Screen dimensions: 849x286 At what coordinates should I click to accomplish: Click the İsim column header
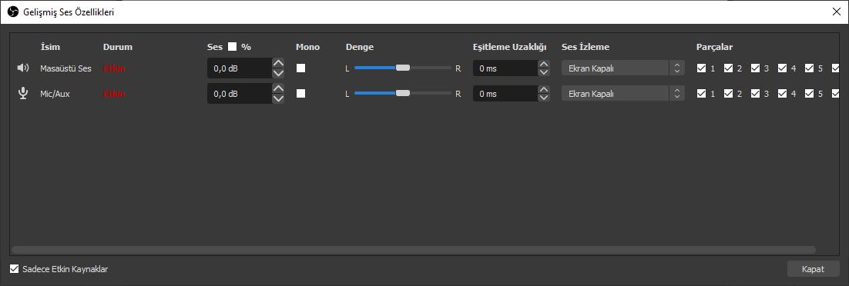tap(50, 47)
